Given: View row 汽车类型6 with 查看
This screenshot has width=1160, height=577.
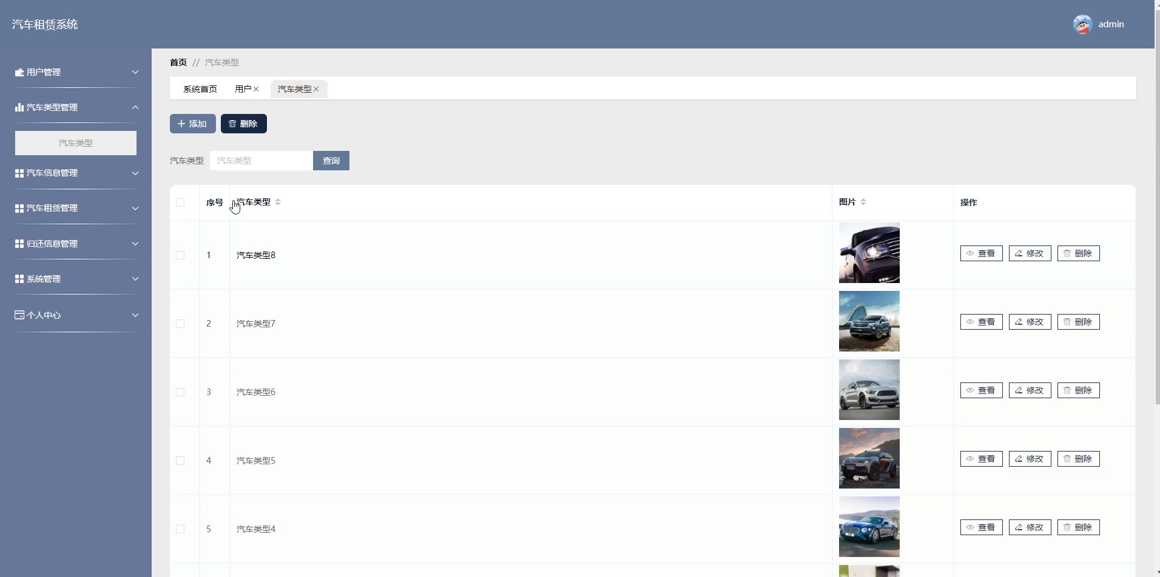Looking at the screenshot, I should 982,390.
